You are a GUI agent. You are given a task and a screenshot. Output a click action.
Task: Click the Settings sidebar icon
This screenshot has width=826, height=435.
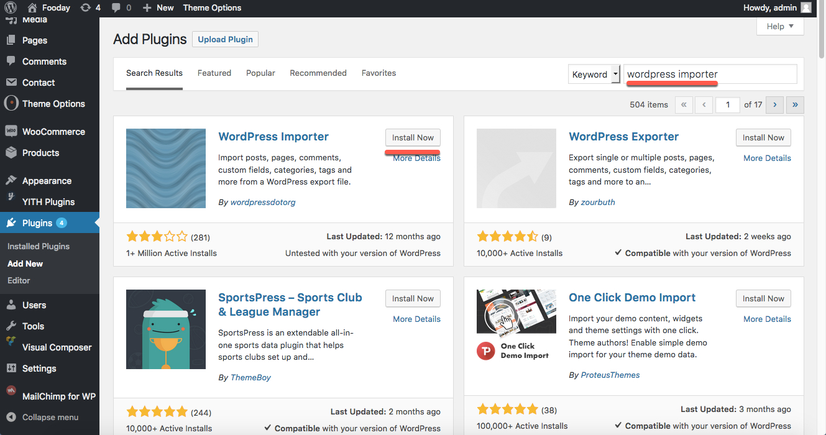[x=11, y=369]
